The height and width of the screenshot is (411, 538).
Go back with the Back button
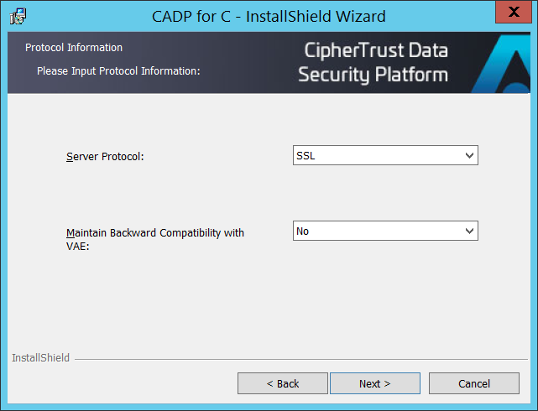pyautogui.click(x=282, y=383)
